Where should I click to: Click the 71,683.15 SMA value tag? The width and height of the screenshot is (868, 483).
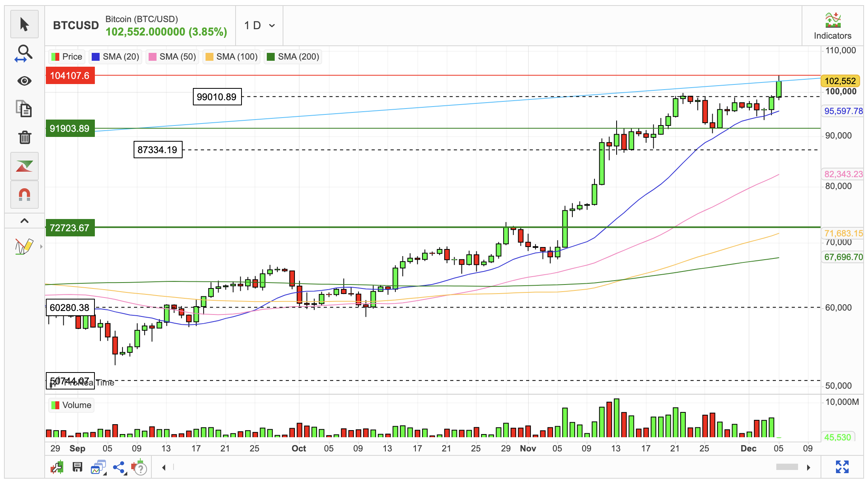[x=843, y=233]
